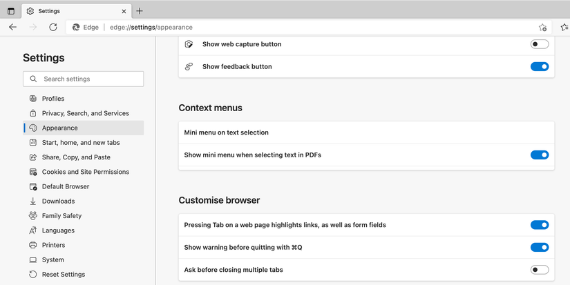This screenshot has width=570, height=285.
Task: Turn off Show feedback button toggle
Action: (x=540, y=66)
